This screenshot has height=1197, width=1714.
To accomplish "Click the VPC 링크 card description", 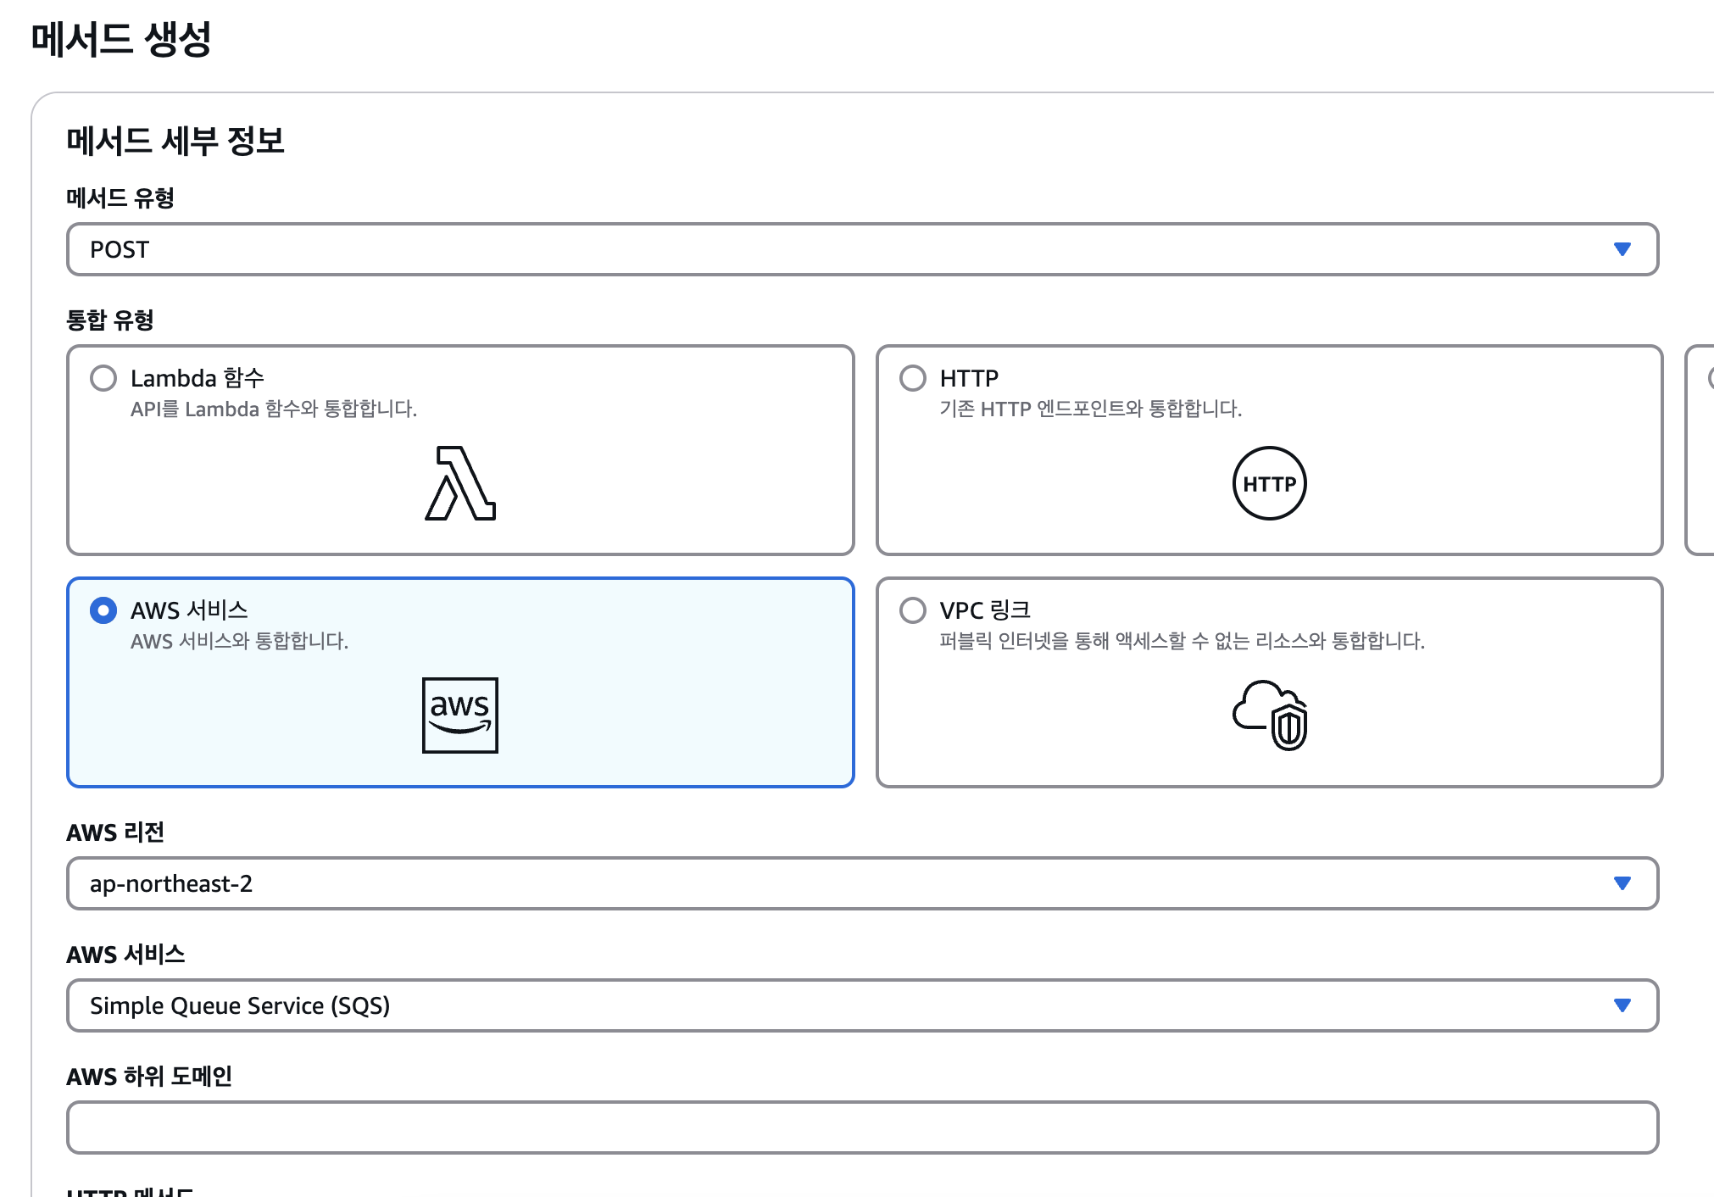I will point(1182,641).
